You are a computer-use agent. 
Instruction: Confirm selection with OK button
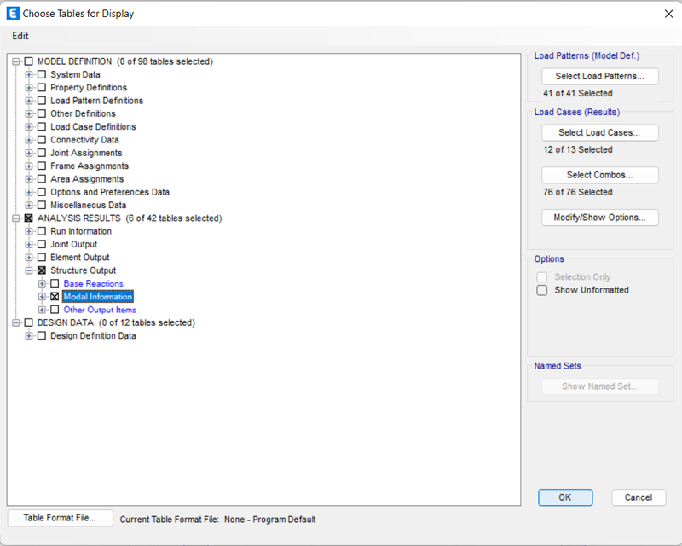click(565, 497)
